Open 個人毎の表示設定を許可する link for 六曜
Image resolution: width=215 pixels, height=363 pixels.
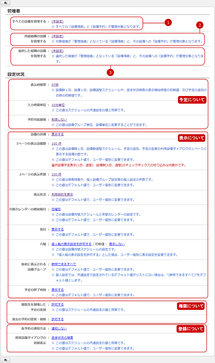(x=72, y=244)
